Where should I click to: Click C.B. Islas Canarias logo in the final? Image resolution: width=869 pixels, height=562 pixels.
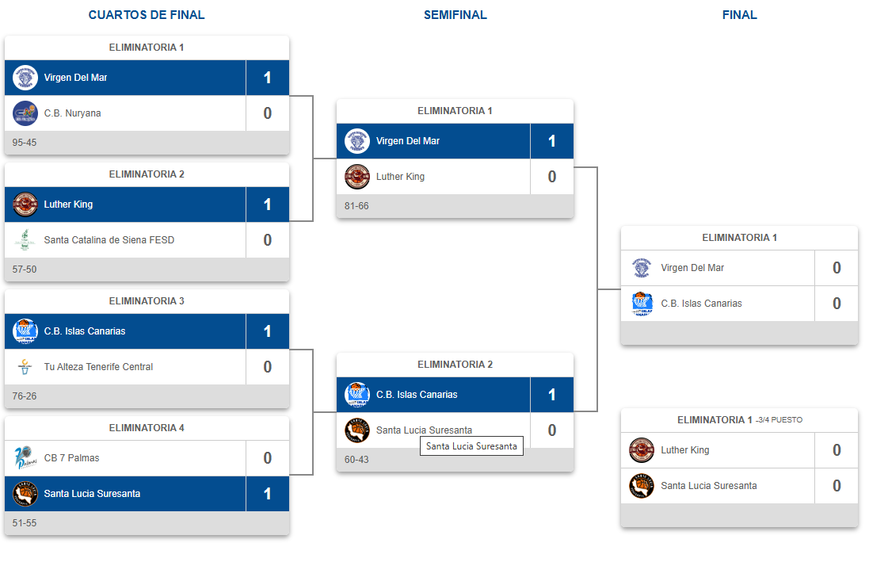click(x=642, y=304)
